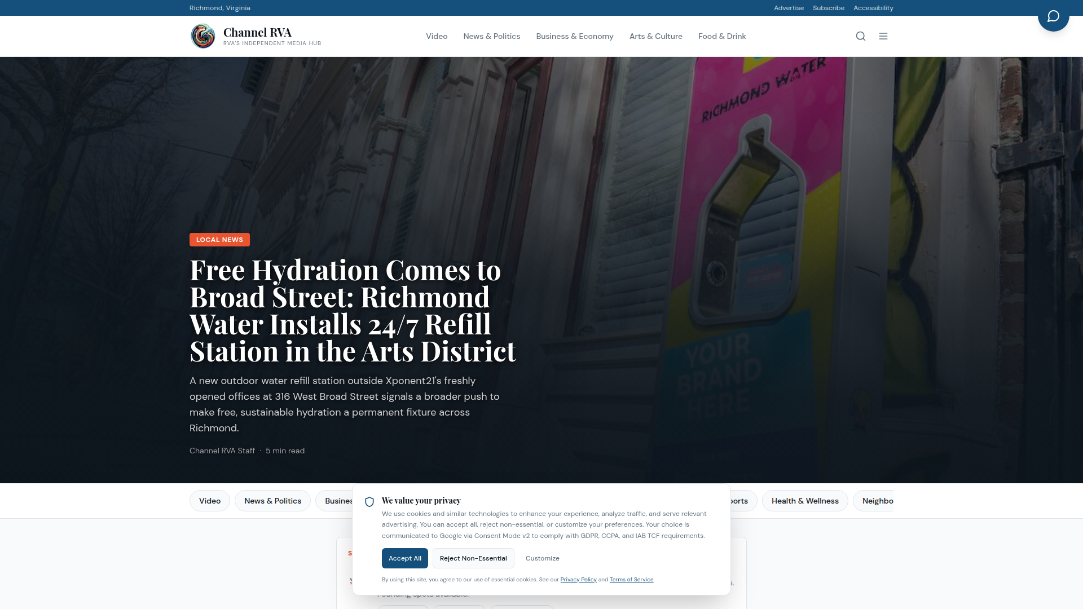This screenshot has width=1083, height=609.
Task: Click the RVA's Independent Media Hub tagline
Action: [x=272, y=43]
